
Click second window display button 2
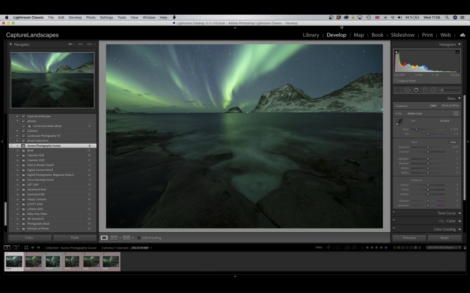(x=16, y=248)
